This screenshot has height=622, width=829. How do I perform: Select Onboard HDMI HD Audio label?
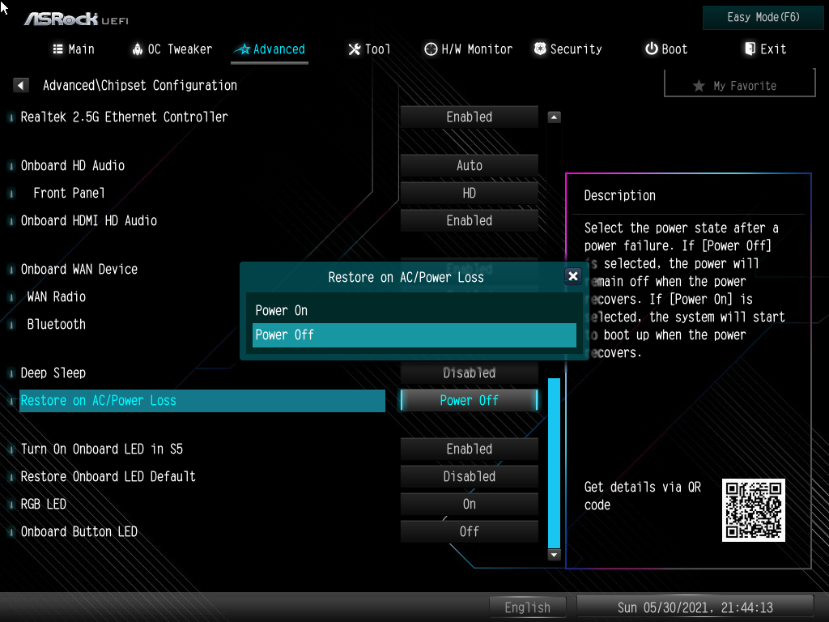pyautogui.click(x=89, y=220)
